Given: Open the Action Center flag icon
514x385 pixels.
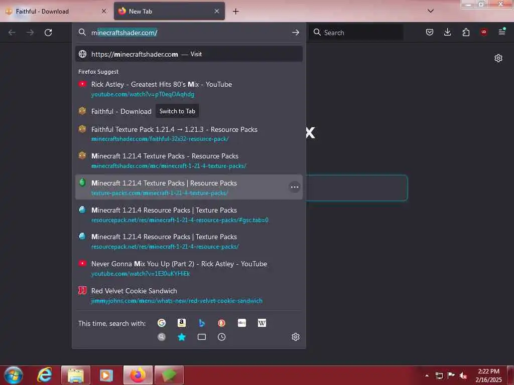Looking at the screenshot, I should point(451,375).
